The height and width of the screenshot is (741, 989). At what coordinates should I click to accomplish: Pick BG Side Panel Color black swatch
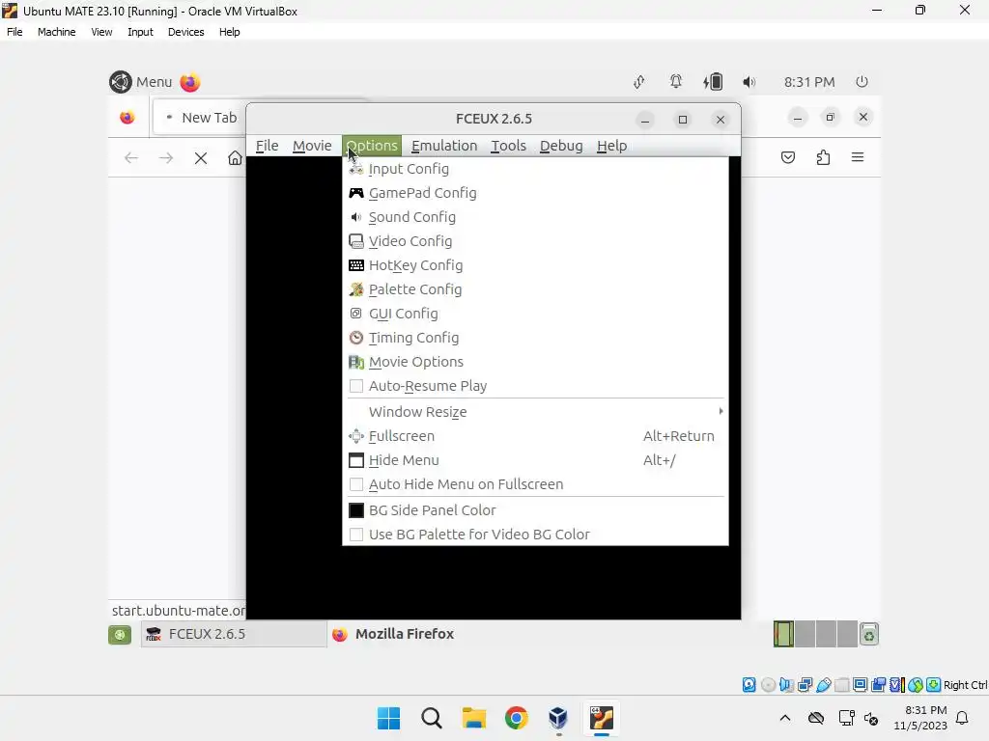(356, 509)
